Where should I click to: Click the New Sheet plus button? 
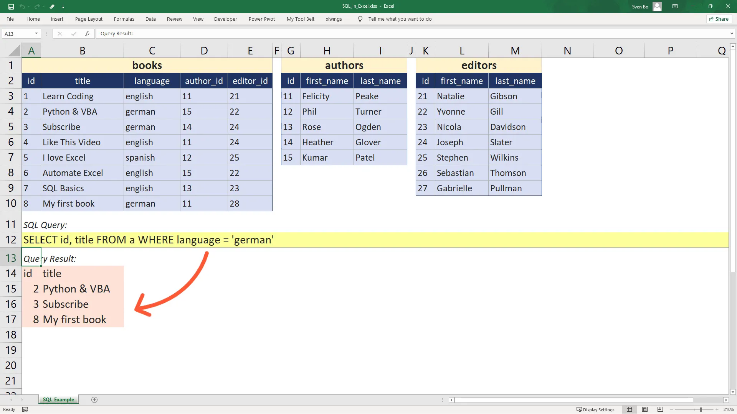[x=94, y=400]
